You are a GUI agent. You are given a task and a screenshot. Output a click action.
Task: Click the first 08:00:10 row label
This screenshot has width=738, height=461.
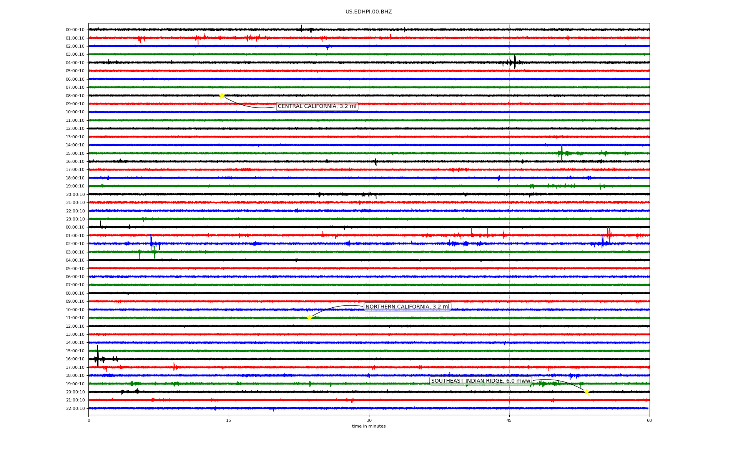click(75, 96)
